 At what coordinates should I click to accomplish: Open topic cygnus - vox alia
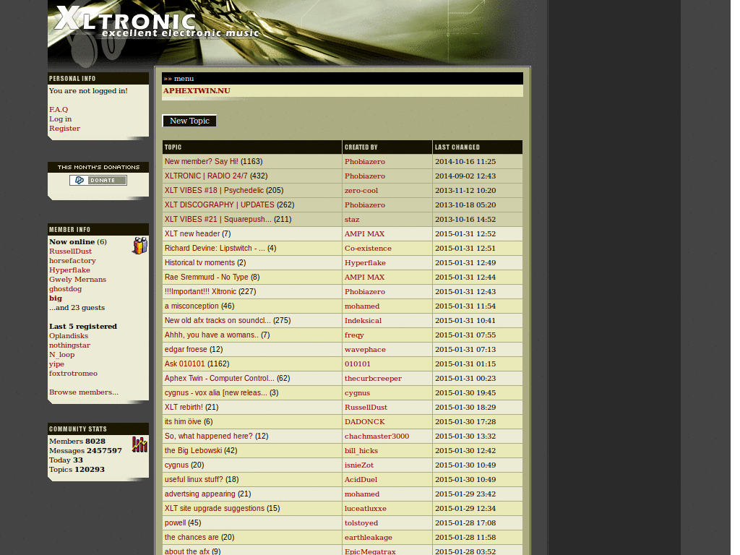(215, 392)
